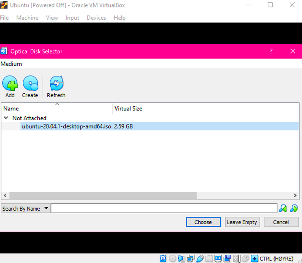Click the VirtualBox window title icon
The image size is (302, 263).
tap(4, 5)
